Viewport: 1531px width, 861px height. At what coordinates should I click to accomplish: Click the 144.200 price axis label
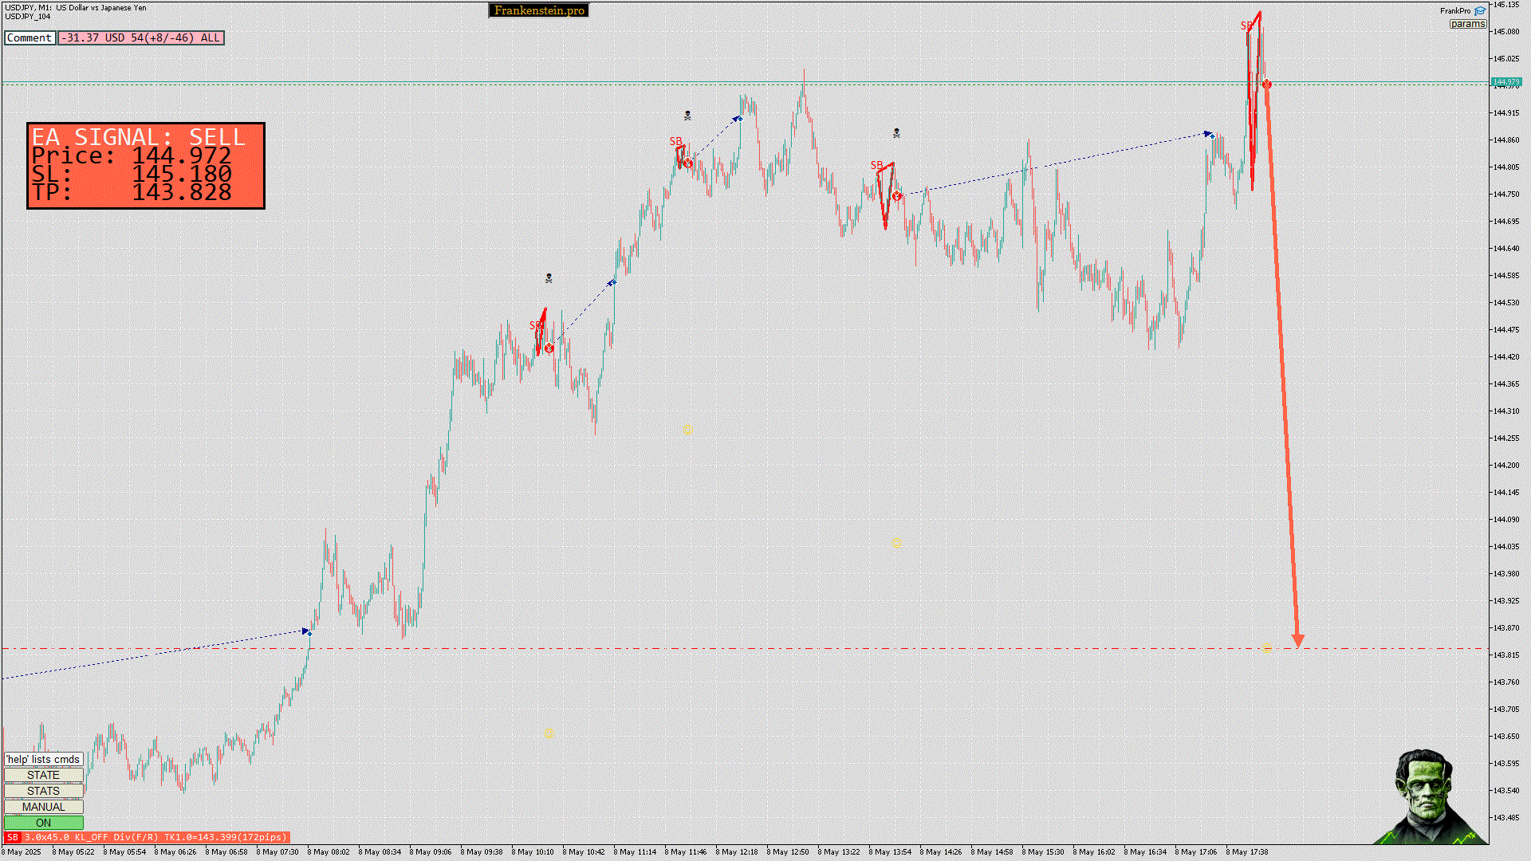(1507, 465)
